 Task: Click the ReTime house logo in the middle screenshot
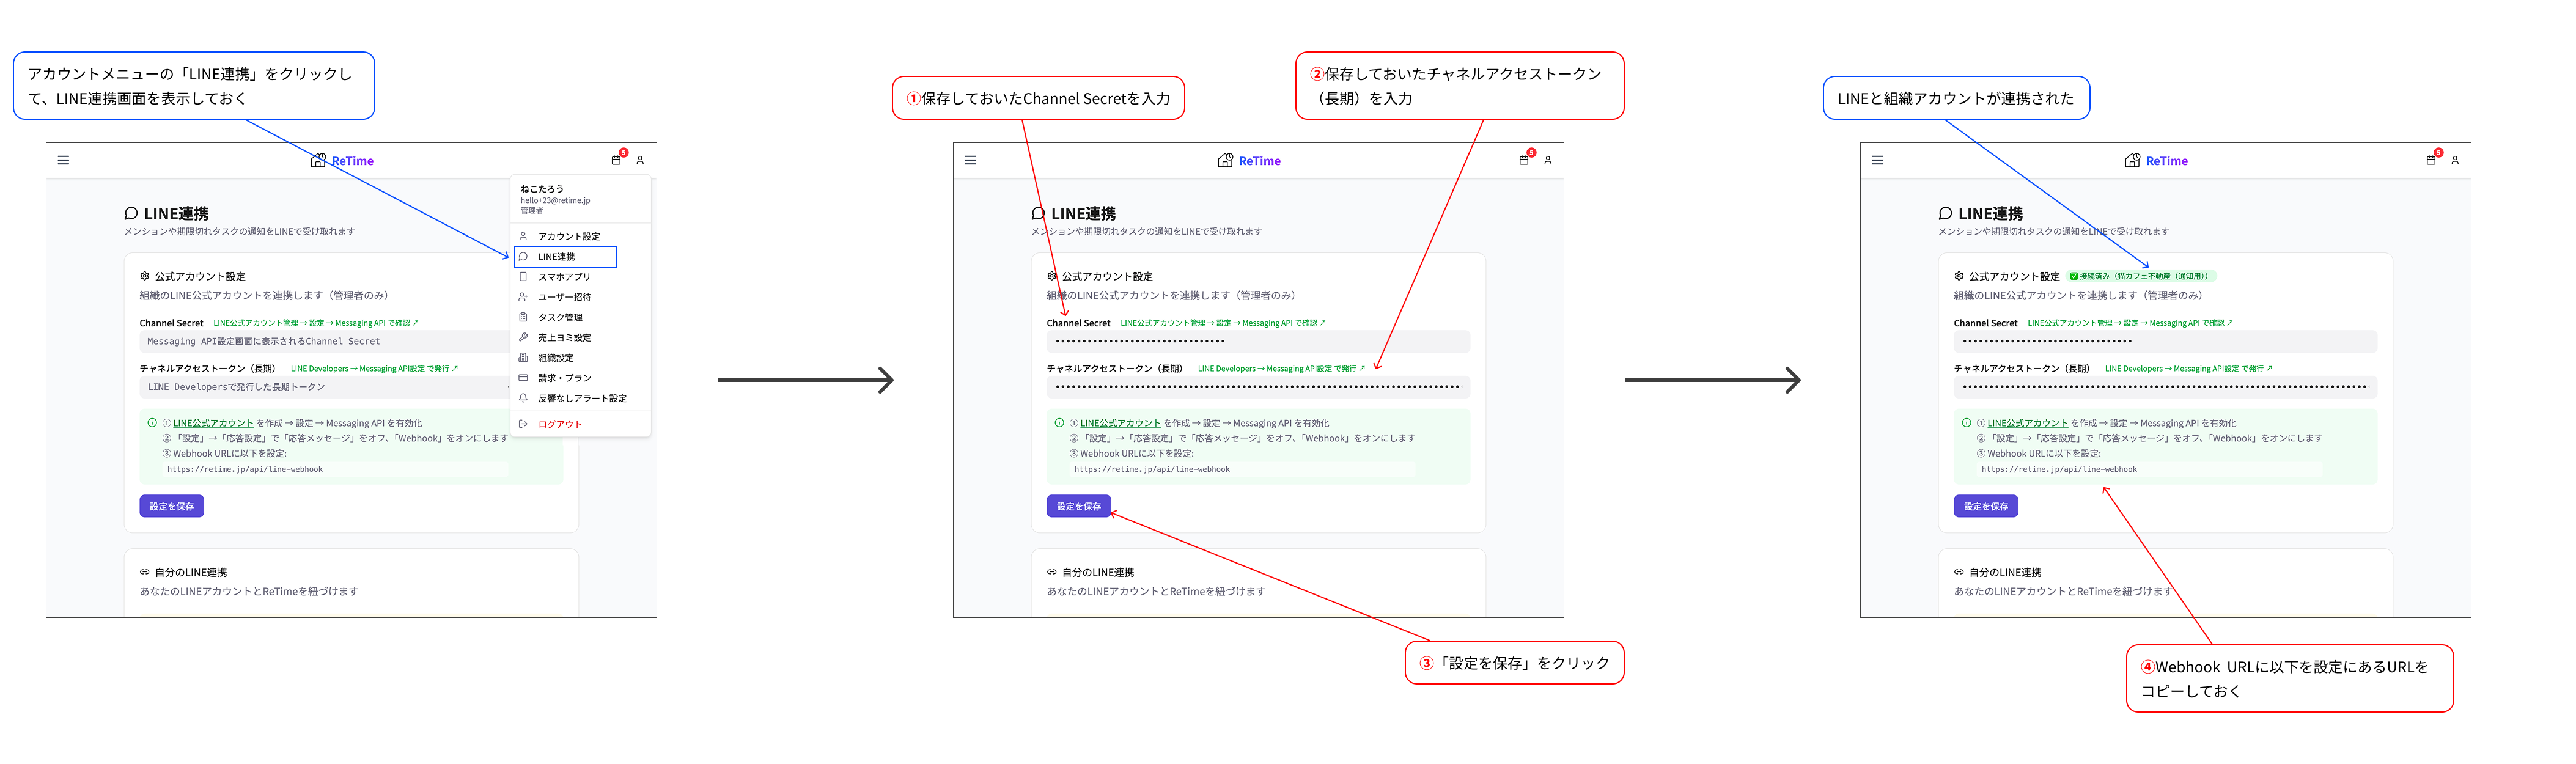(1225, 161)
